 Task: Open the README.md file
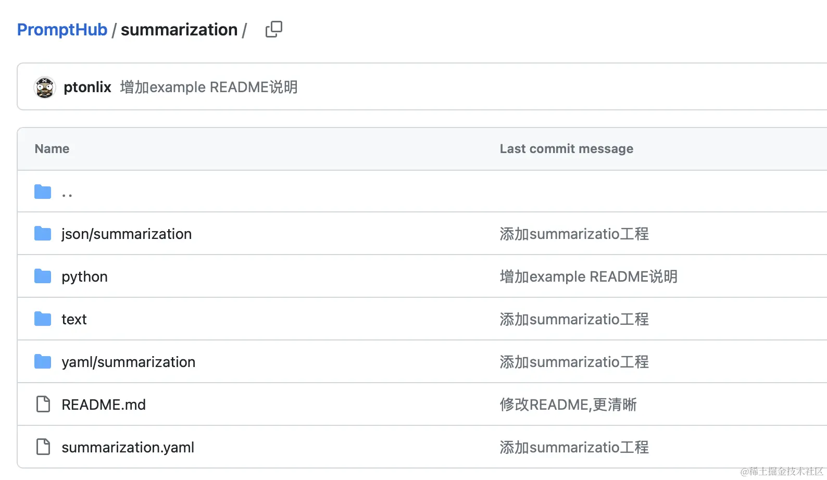tap(104, 405)
